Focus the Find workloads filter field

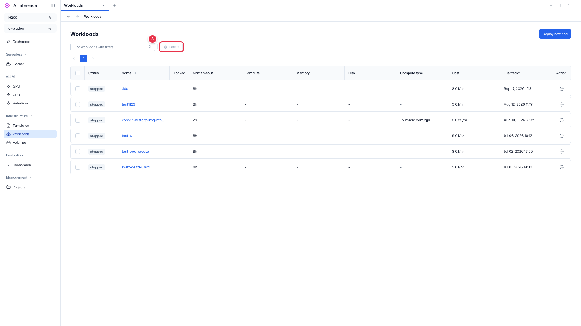[x=113, y=47]
